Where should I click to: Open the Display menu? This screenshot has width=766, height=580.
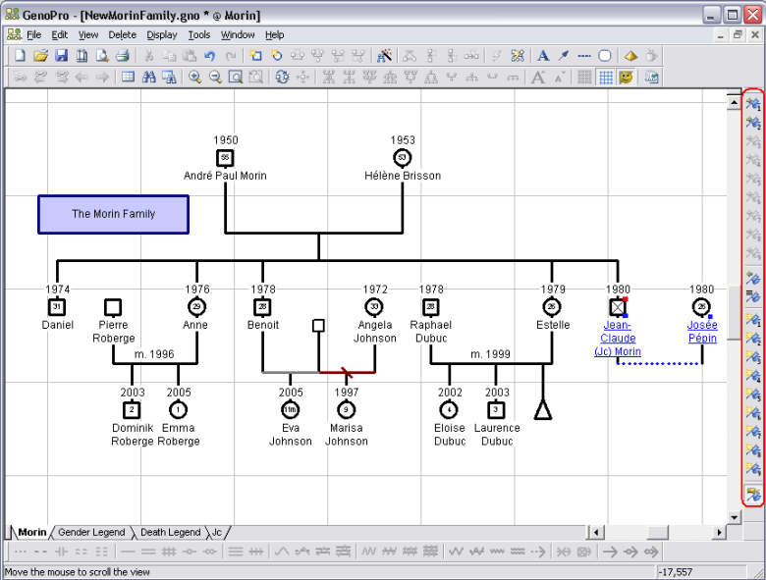tap(162, 34)
